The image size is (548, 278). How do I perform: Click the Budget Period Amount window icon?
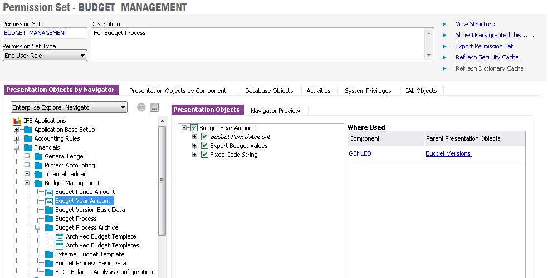pyautogui.click(x=49, y=192)
